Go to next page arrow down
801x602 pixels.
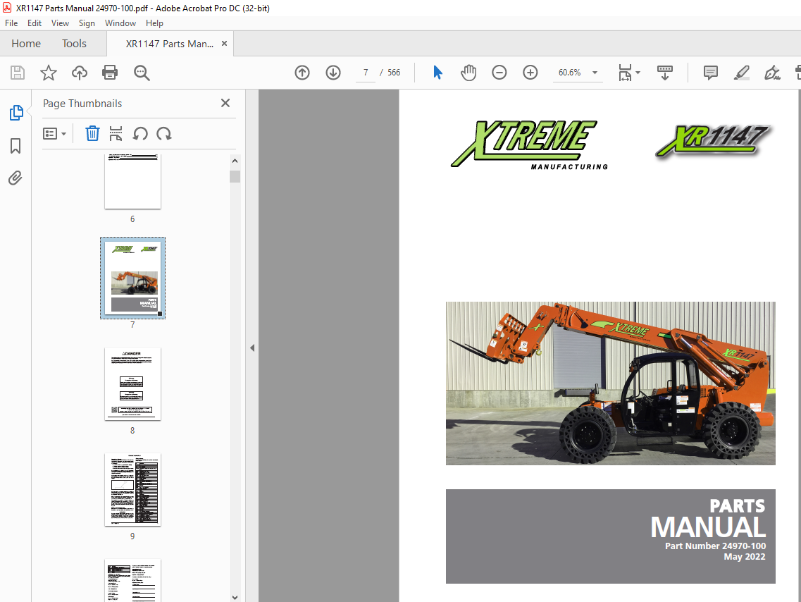pos(333,73)
